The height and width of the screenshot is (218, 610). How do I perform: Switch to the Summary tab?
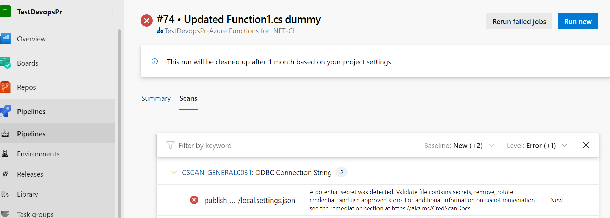tap(156, 98)
